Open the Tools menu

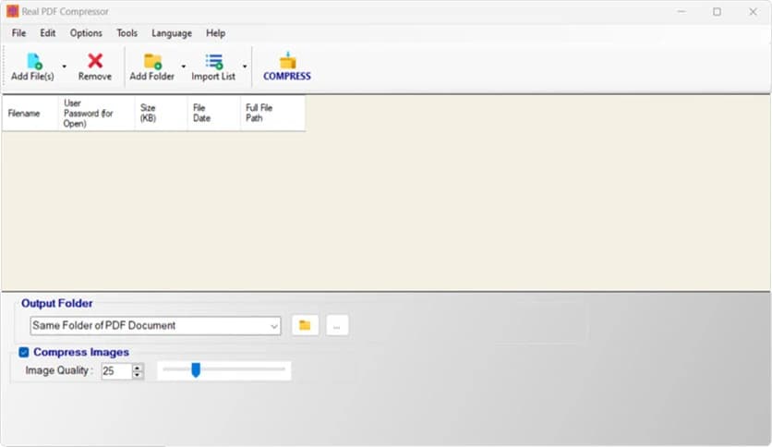[x=127, y=33]
